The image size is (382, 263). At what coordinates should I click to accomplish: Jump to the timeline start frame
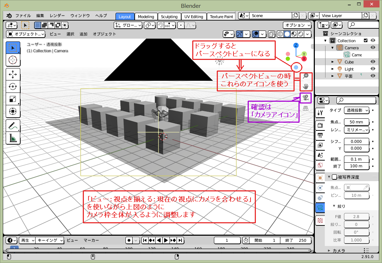point(145,240)
